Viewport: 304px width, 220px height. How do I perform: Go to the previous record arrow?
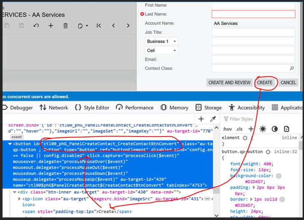(113, 25)
